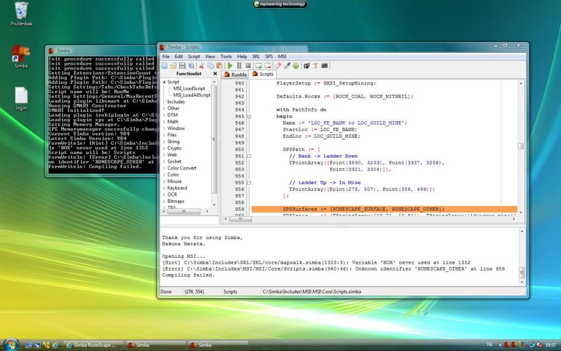Collapse the Script node in Functionlist

tap(164, 82)
